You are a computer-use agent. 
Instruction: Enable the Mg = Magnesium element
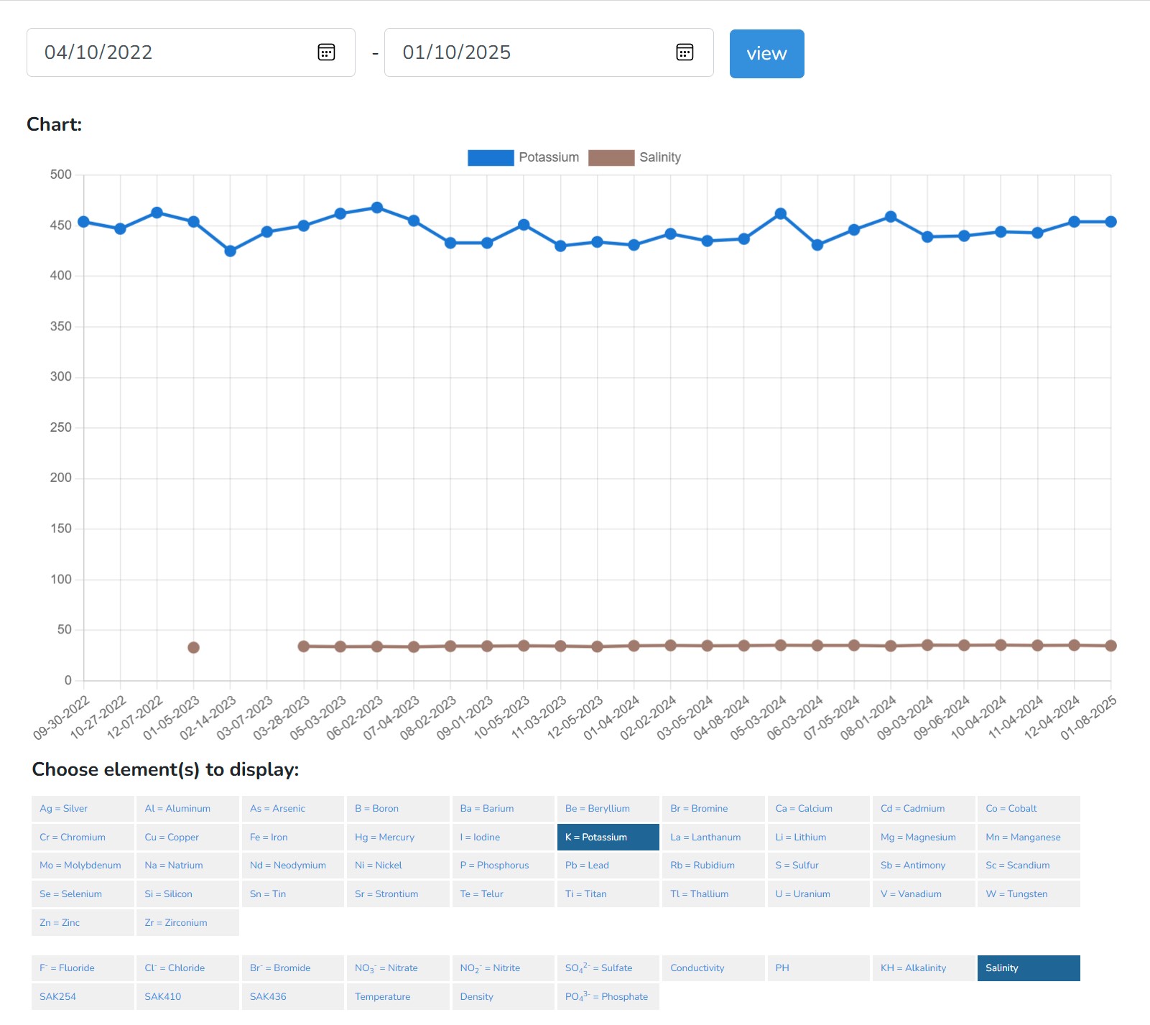(x=923, y=838)
